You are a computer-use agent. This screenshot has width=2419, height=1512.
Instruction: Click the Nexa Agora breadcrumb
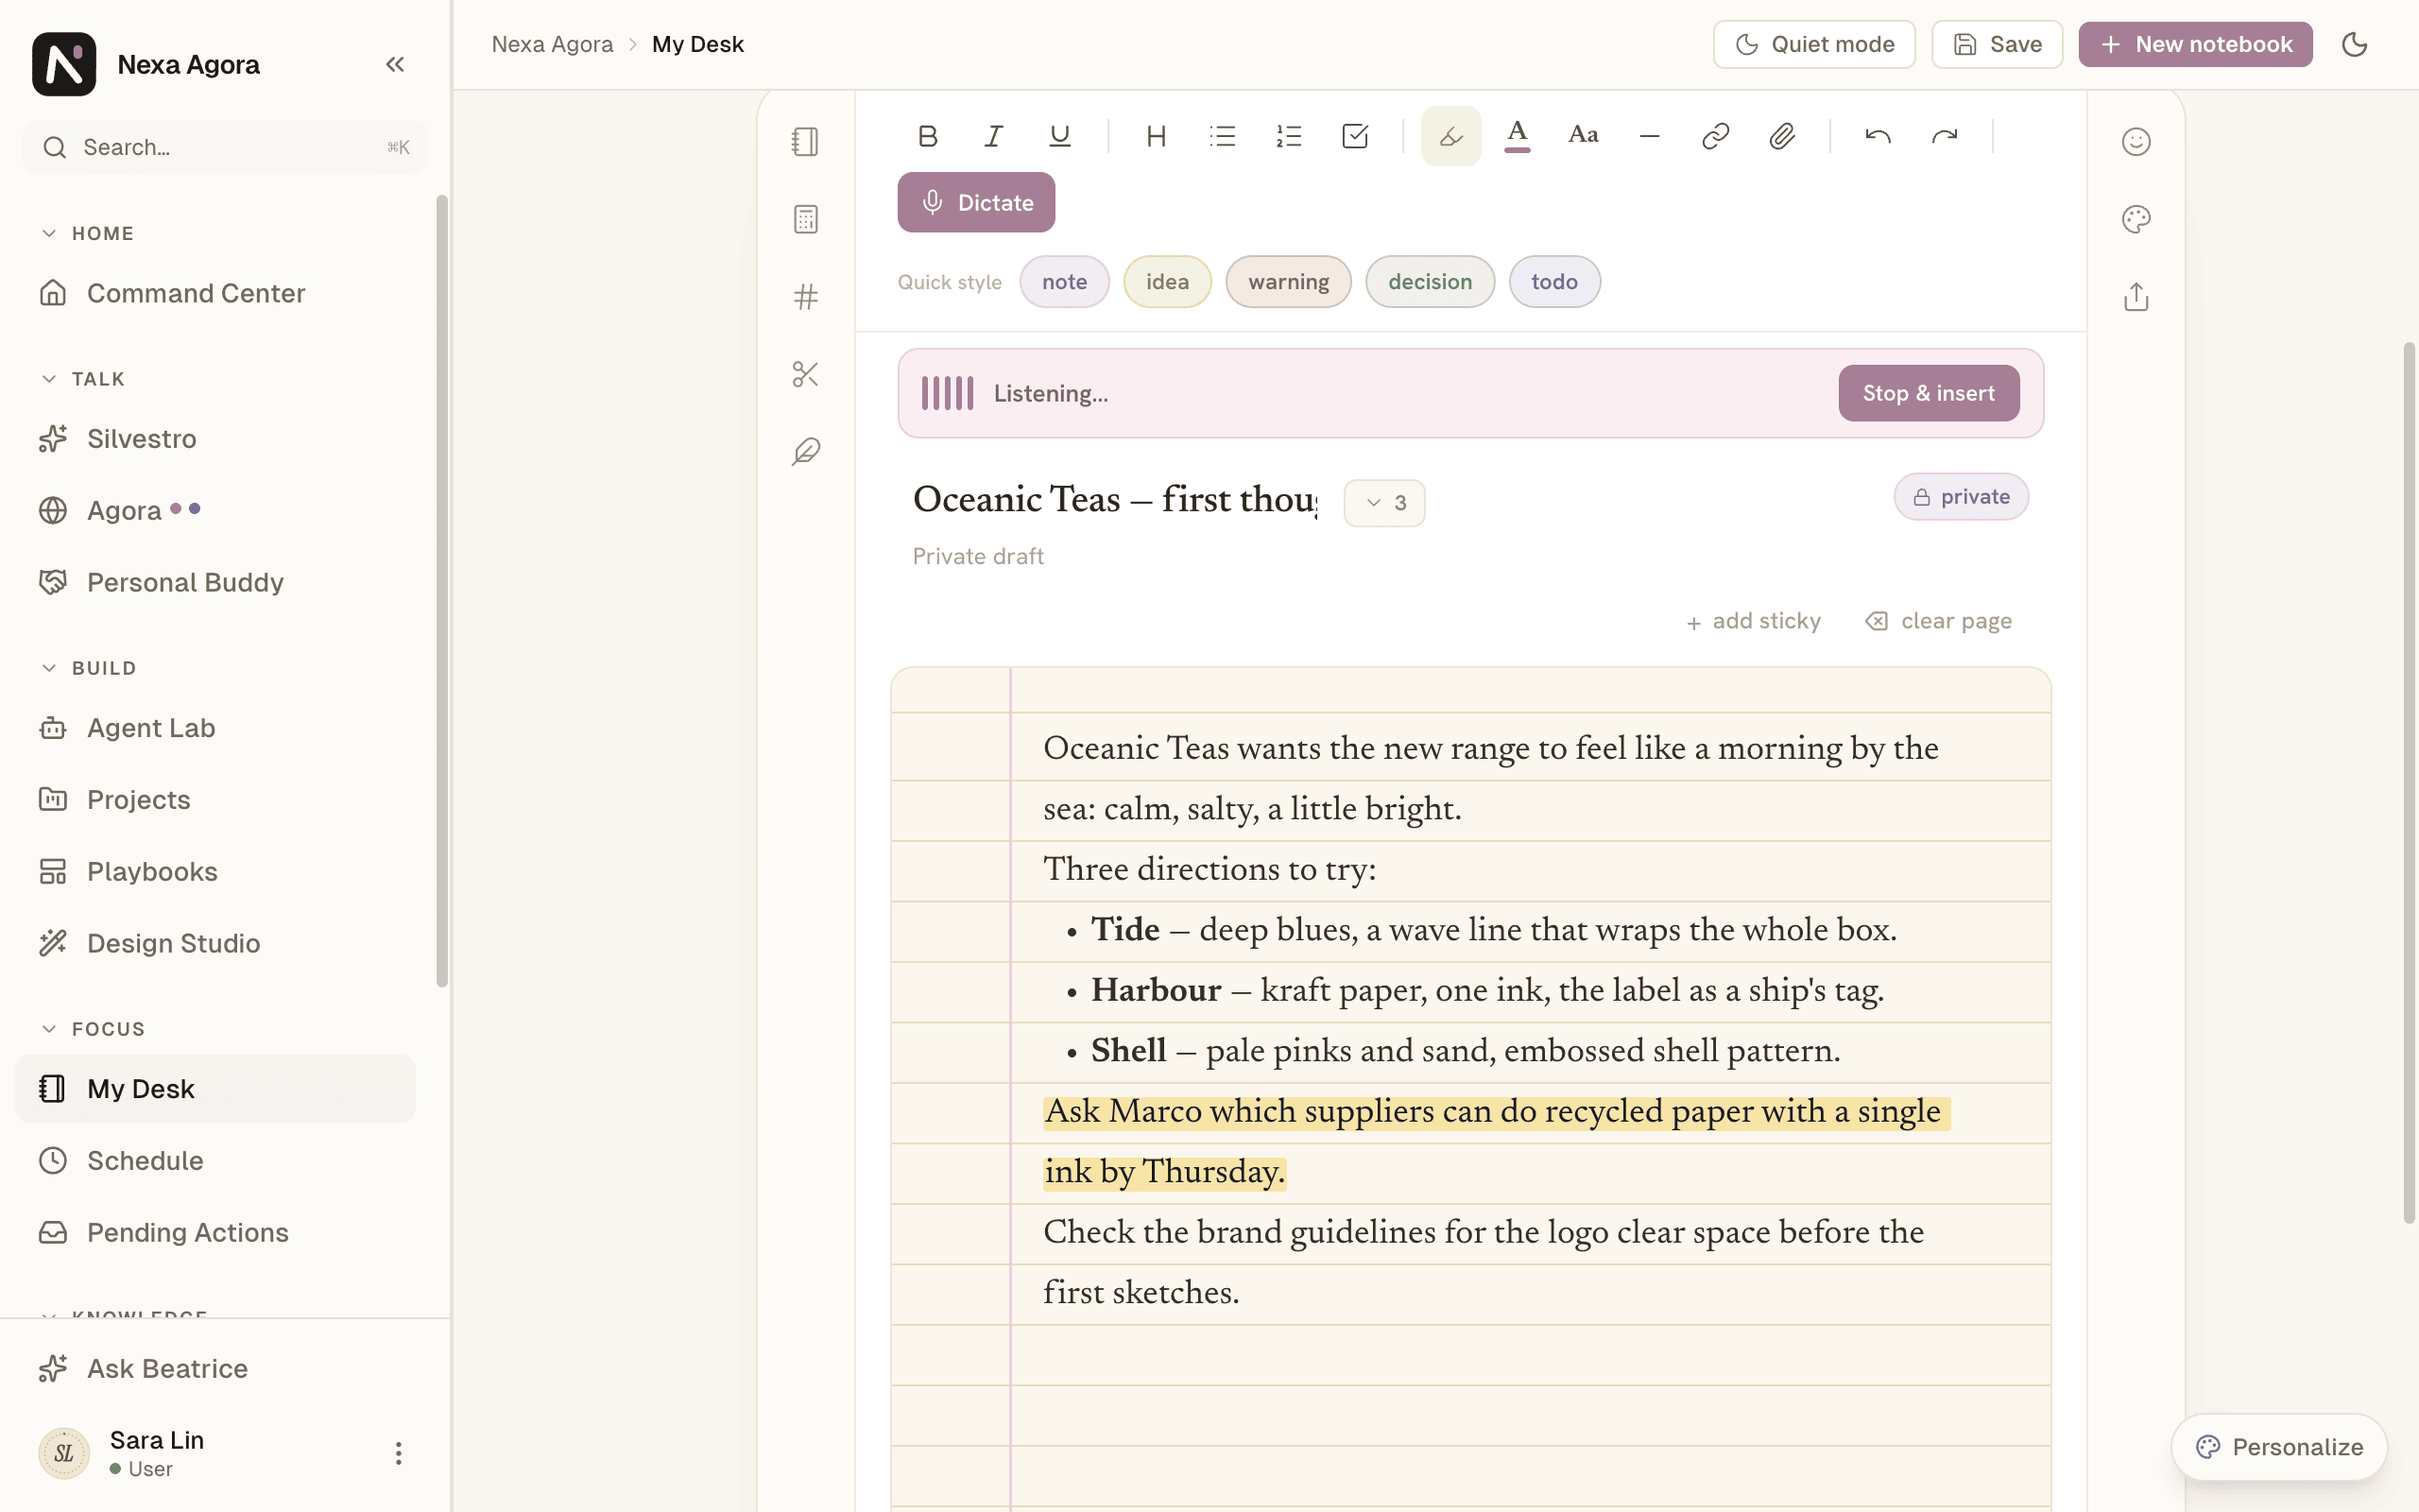click(x=552, y=44)
